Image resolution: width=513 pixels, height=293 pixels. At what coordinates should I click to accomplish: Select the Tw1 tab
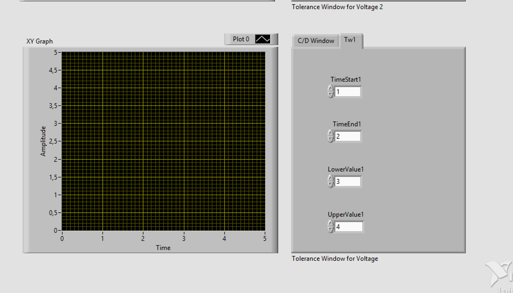point(350,40)
